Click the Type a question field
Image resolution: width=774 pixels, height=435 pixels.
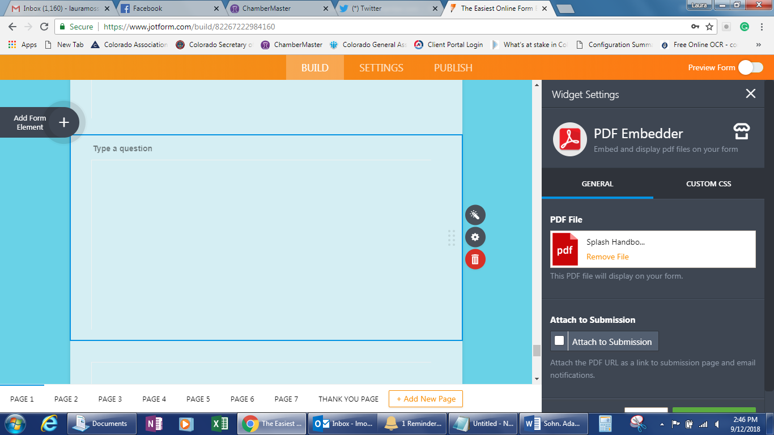(x=123, y=148)
